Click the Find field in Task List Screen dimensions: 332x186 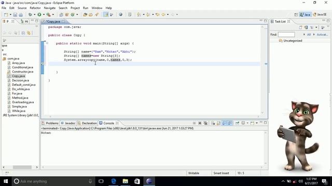pos(286,35)
